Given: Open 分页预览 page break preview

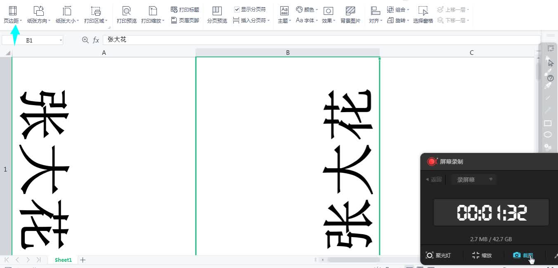Looking at the screenshot, I should [x=217, y=14].
